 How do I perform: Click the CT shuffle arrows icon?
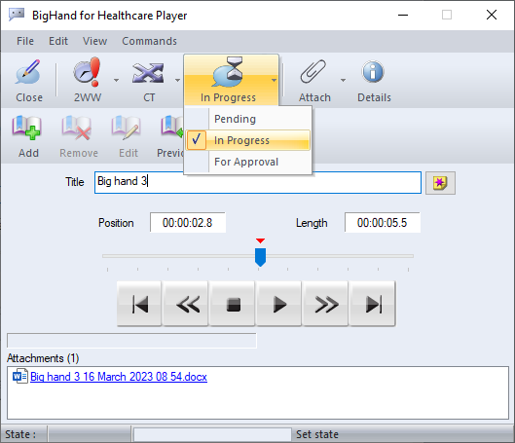(148, 73)
